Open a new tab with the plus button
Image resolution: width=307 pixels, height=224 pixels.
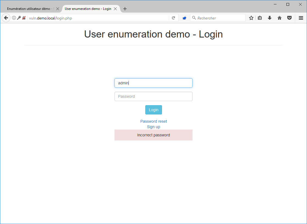(125, 8)
